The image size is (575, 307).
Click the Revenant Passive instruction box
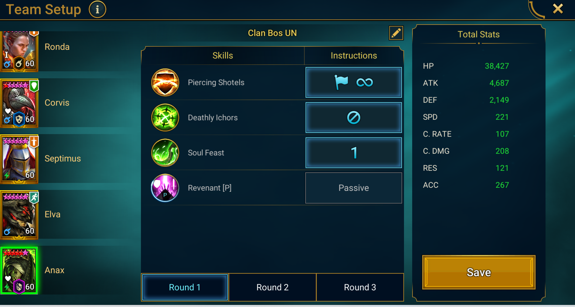pos(354,188)
